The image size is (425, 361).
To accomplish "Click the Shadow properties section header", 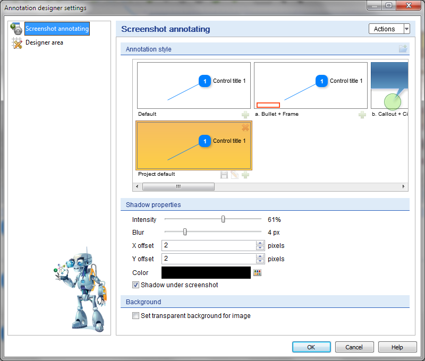I will click(265, 204).
